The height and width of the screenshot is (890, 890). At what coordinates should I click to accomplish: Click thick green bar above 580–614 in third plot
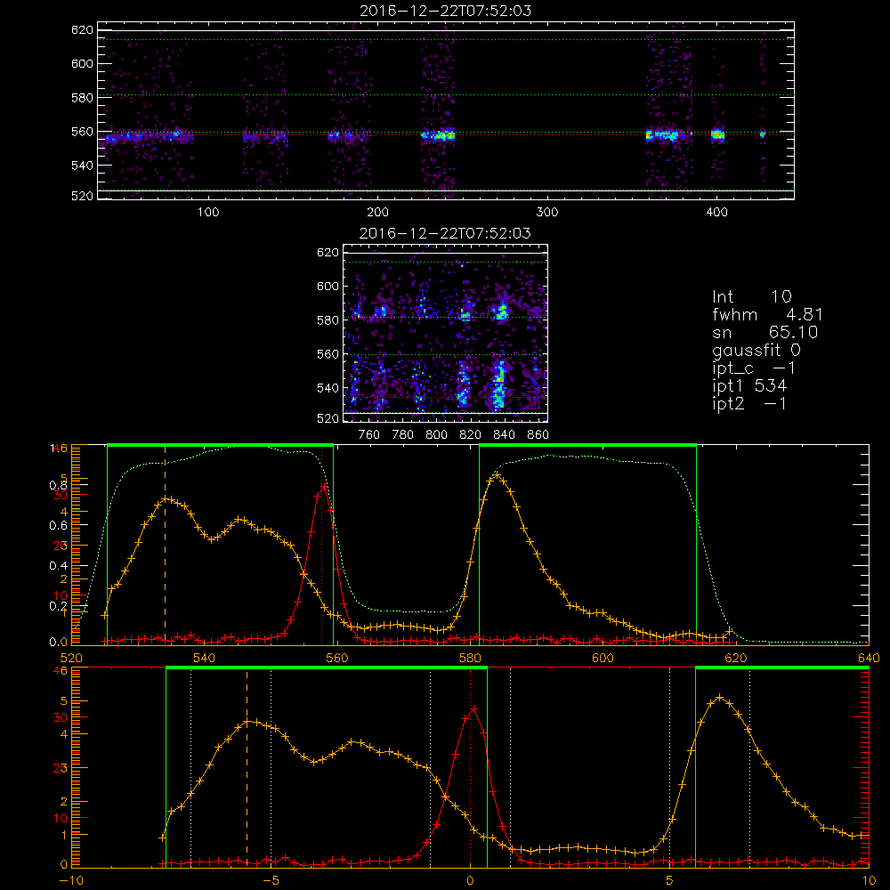click(x=587, y=445)
